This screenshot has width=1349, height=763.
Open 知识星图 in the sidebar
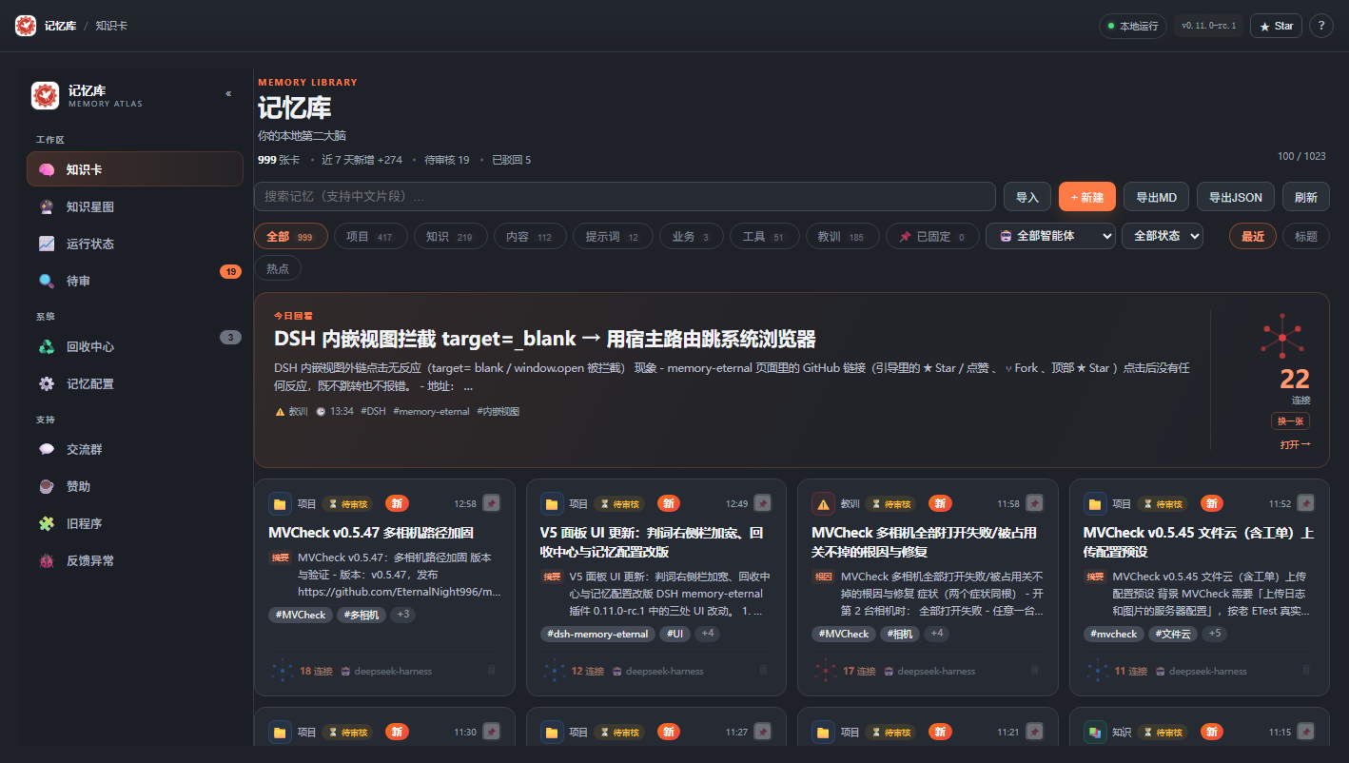point(135,206)
